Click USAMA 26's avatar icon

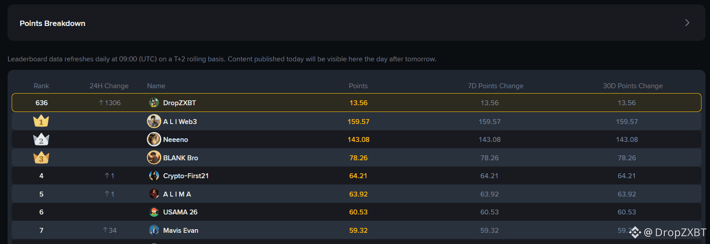coord(154,212)
